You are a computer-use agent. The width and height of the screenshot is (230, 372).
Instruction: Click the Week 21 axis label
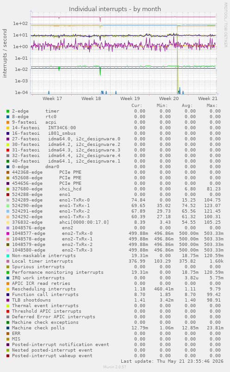(208, 99)
